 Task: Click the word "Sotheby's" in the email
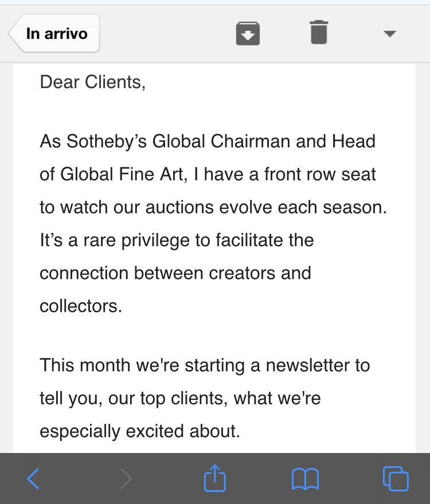point(107,141)
